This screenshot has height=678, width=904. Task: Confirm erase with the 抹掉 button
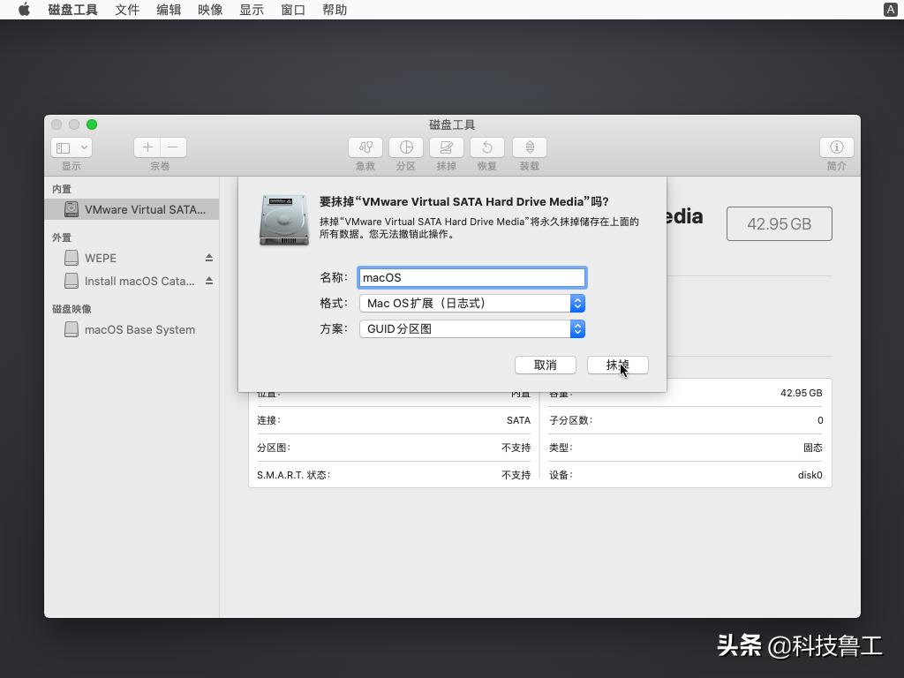point(617,365)
